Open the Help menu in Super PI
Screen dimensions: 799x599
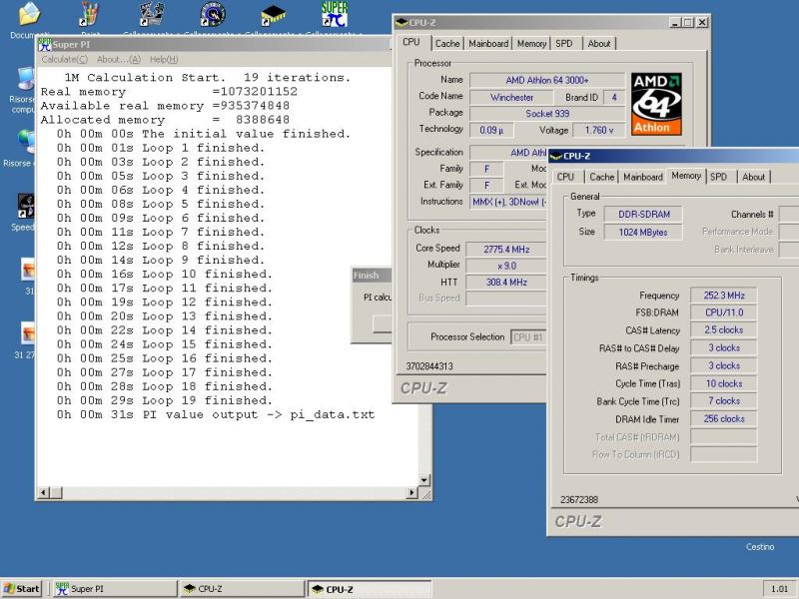[164, 60]
